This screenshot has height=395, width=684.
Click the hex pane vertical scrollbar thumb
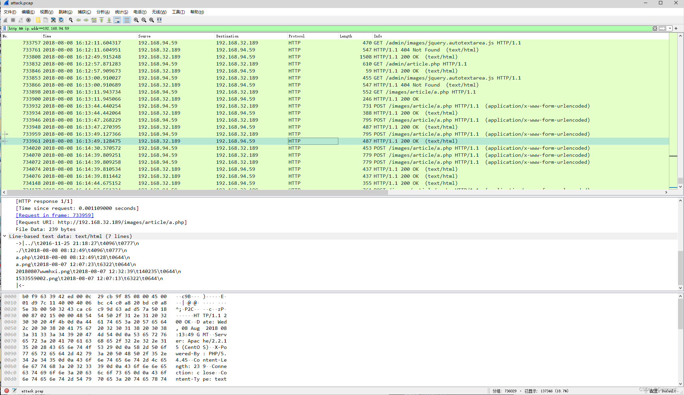point(680,314)
